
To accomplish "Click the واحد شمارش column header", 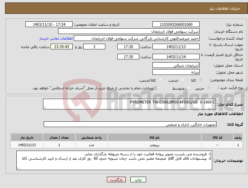I will [91, 137].
